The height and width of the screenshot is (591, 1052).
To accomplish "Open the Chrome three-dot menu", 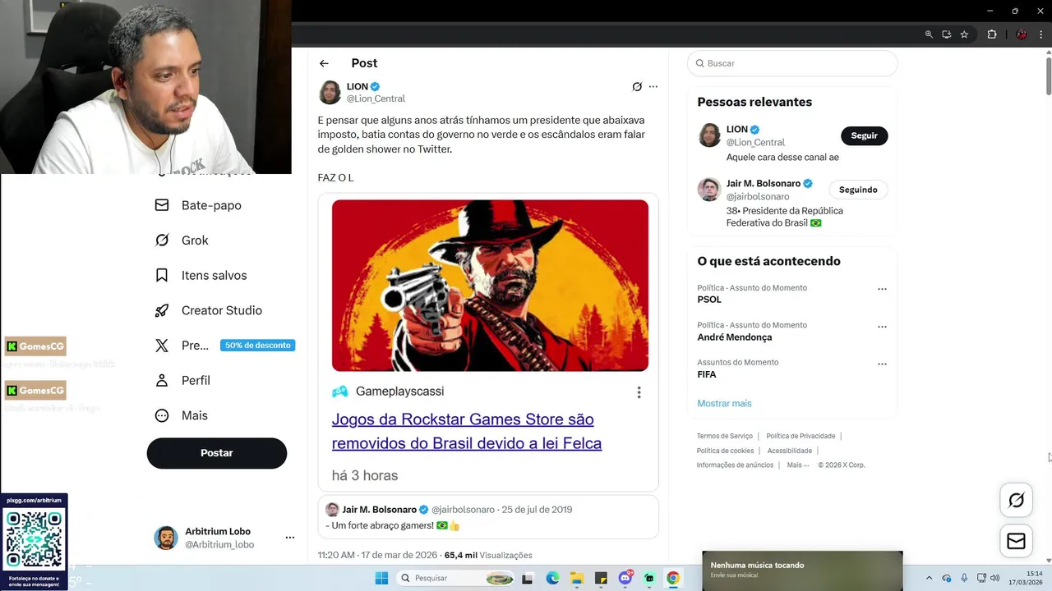I will tap(1043, 34).
